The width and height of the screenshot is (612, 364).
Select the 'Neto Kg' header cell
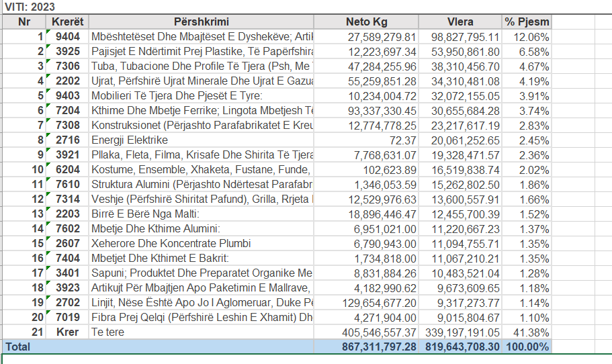point(366,21)
